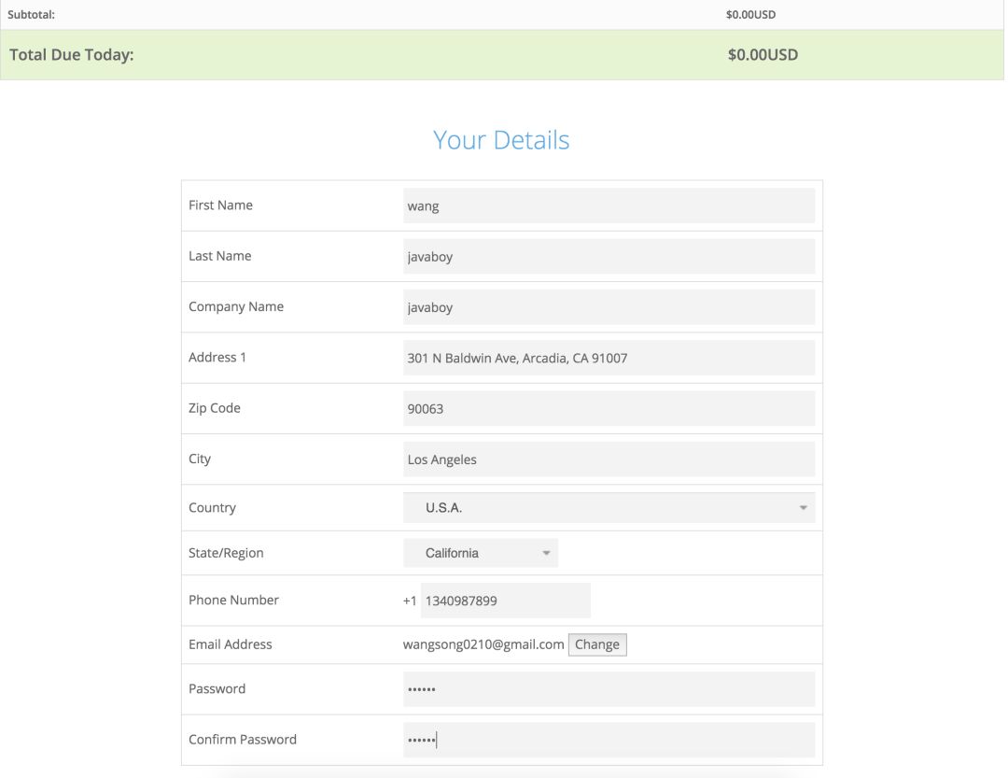Click the First Name input field
Screen dimensions: 1008x778
click(609, 205)
